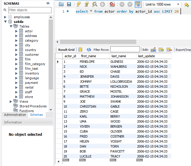Toggle the grid icon beside Result Grid
This screenshot has width=191, height=166.
80,50
